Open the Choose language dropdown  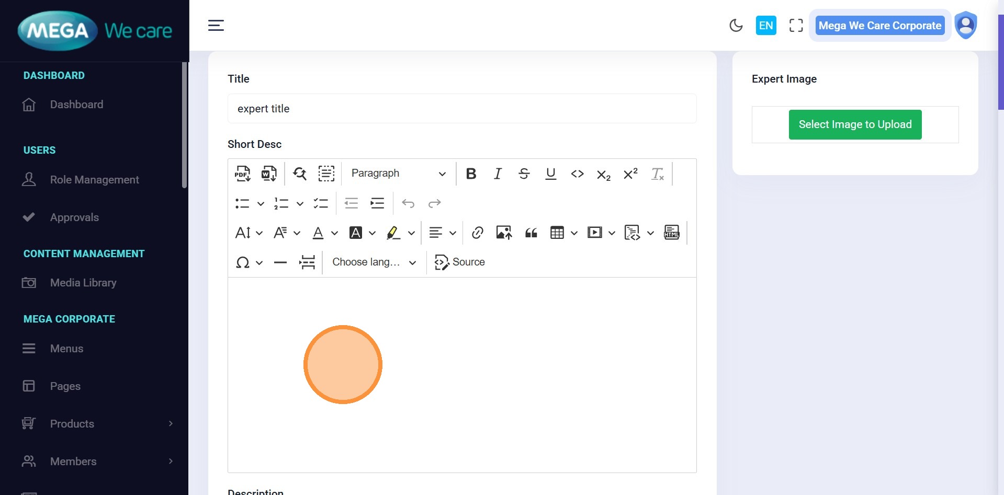[374, 262]
